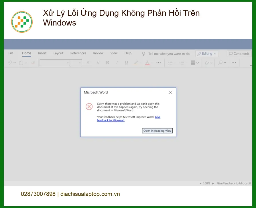Viewport: 256px width, 208px height.
Task: Click Give Feedback to Microsoft in status bar
Action: tap(234, 184)
